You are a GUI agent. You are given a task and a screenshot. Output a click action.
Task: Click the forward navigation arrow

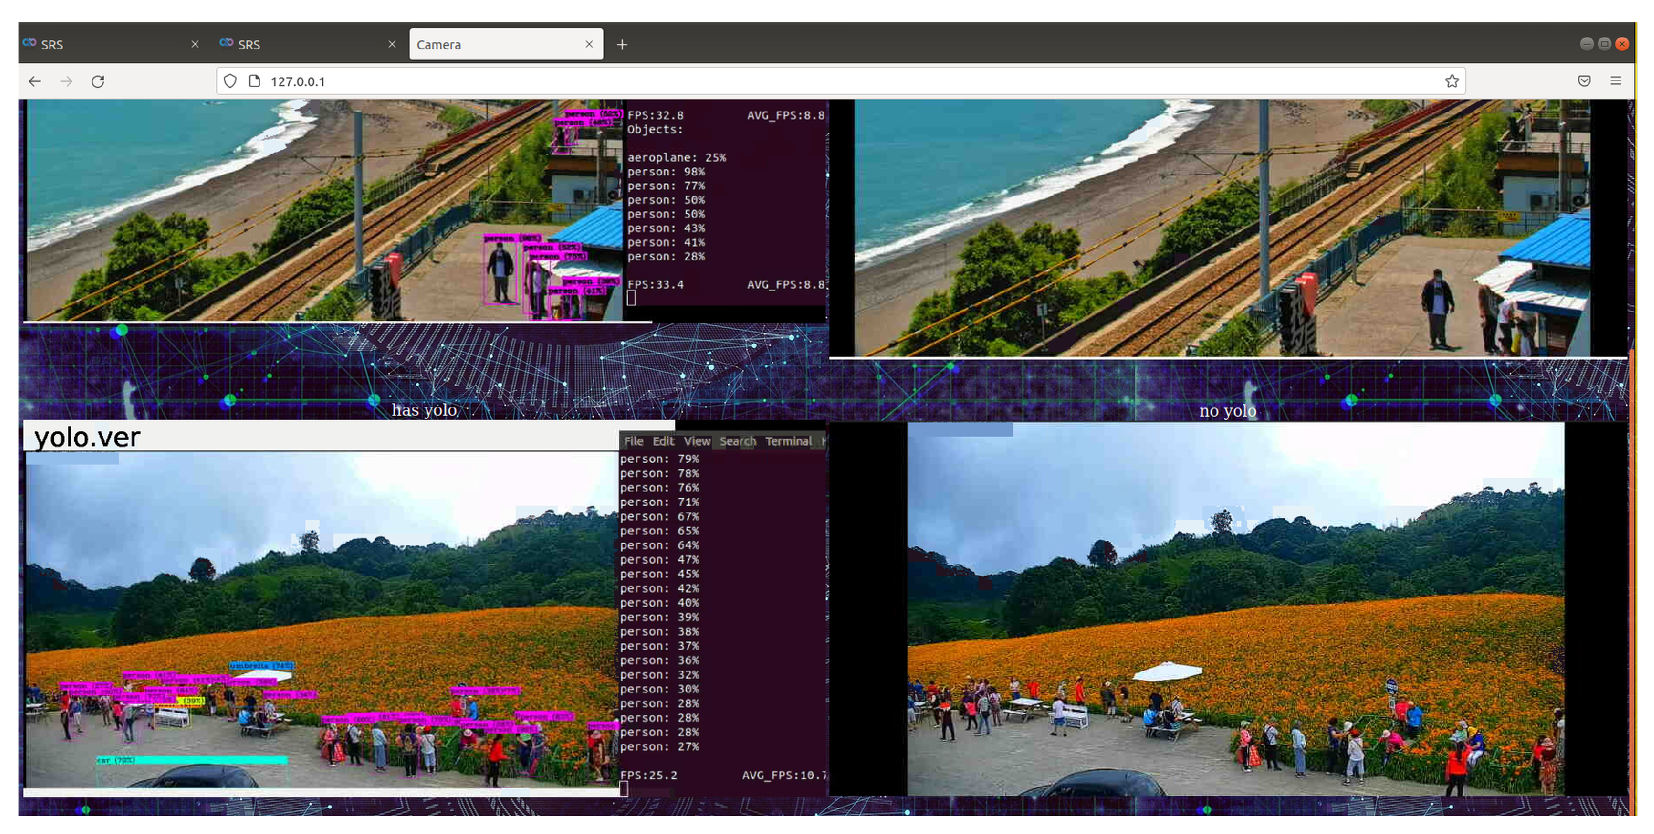(x=66, y=82)
